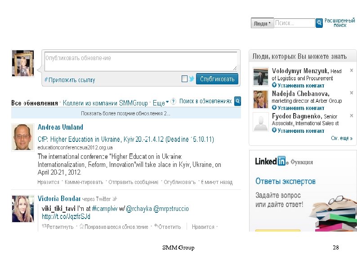The height and width of the screenshot is (267, 357).
Task: Tick the Twitter share checkbox
Action: (185, 79)
